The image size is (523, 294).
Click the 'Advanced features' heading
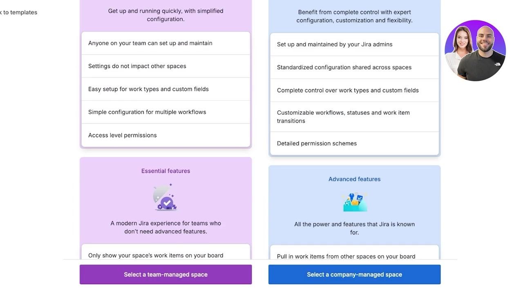point(354,179)
